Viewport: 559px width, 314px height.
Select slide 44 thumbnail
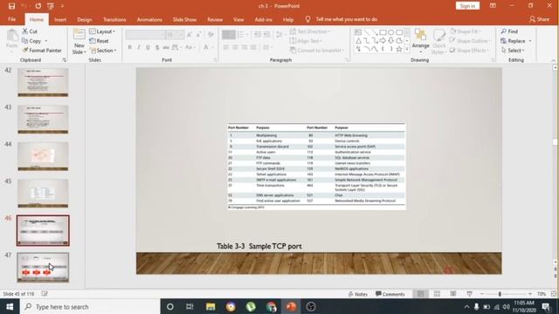click(43, 156)
